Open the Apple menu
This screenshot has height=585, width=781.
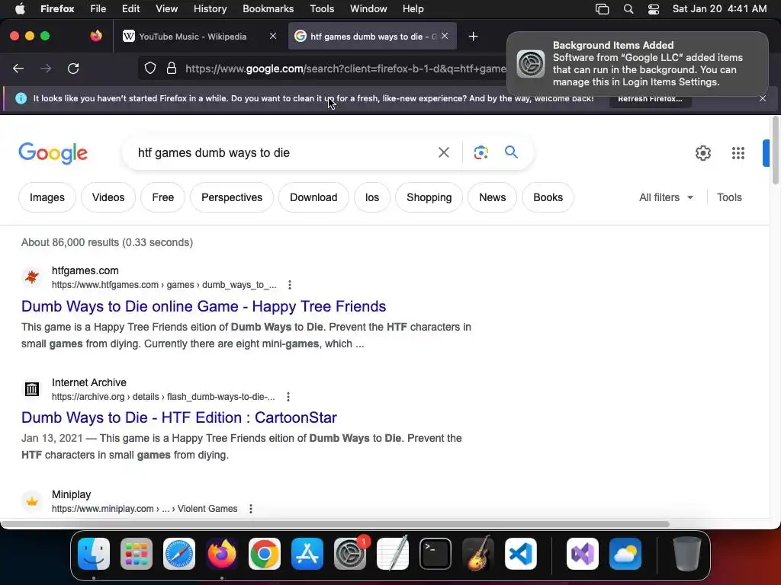pyautogui.click(x=20, y=8)
